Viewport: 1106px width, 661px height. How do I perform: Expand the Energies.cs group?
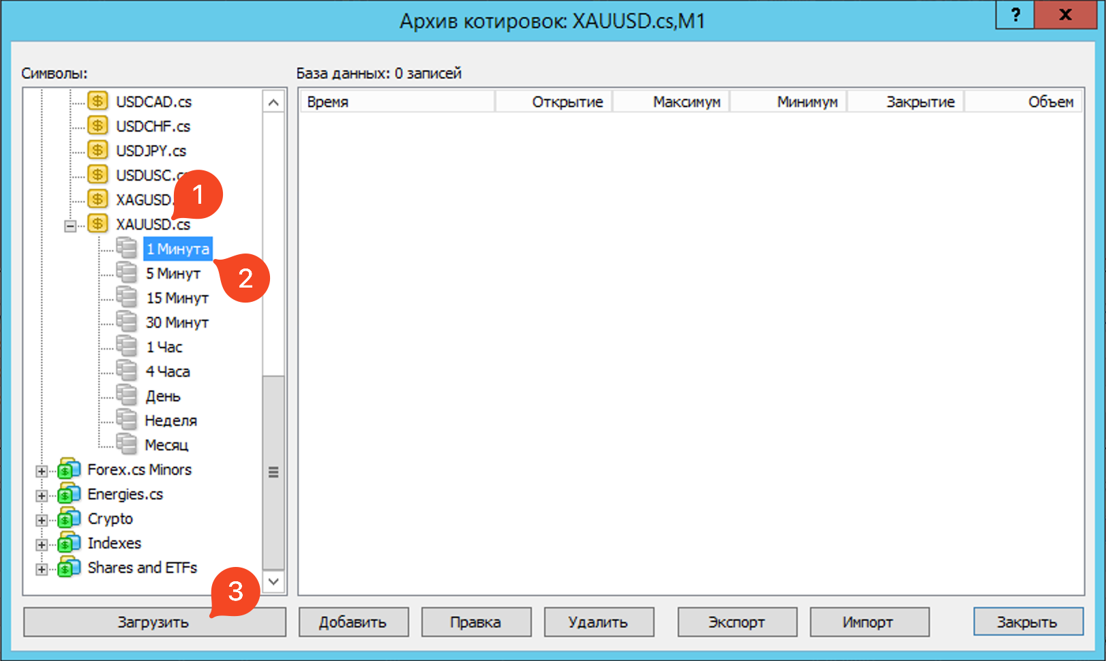tap(42, 495)
